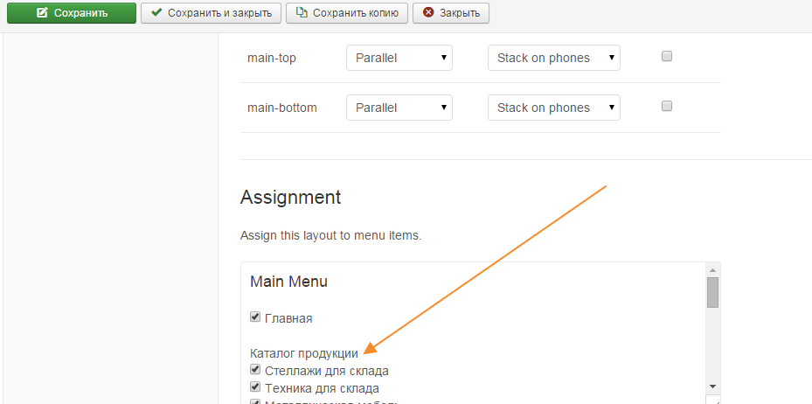Click the Сохранить и закрыть button
The height and width of the screenshot is (404, 812).
pyautogui.click(x=211, y=13)
